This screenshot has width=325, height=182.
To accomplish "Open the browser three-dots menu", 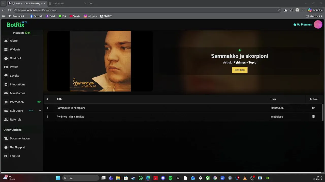I will (303, 10).
